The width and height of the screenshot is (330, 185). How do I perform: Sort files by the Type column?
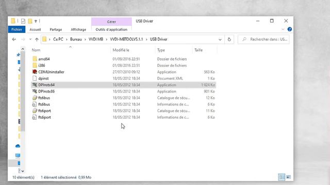pos(161,50)
